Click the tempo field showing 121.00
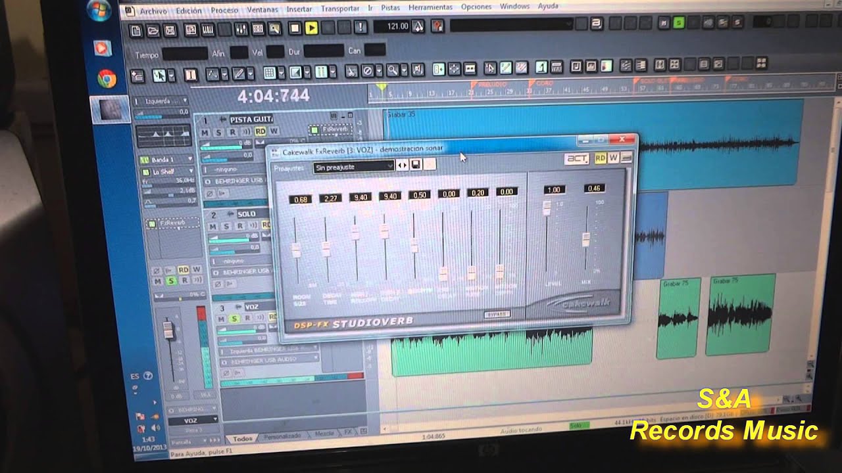The height and width of the screenshot is (473, 842). click(392, 26)
